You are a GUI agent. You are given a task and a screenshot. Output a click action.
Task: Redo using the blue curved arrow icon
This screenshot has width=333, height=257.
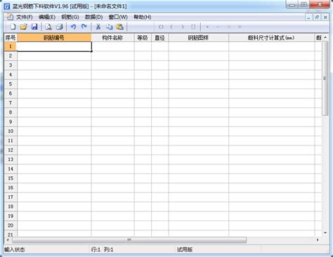[x=84, y=27]
